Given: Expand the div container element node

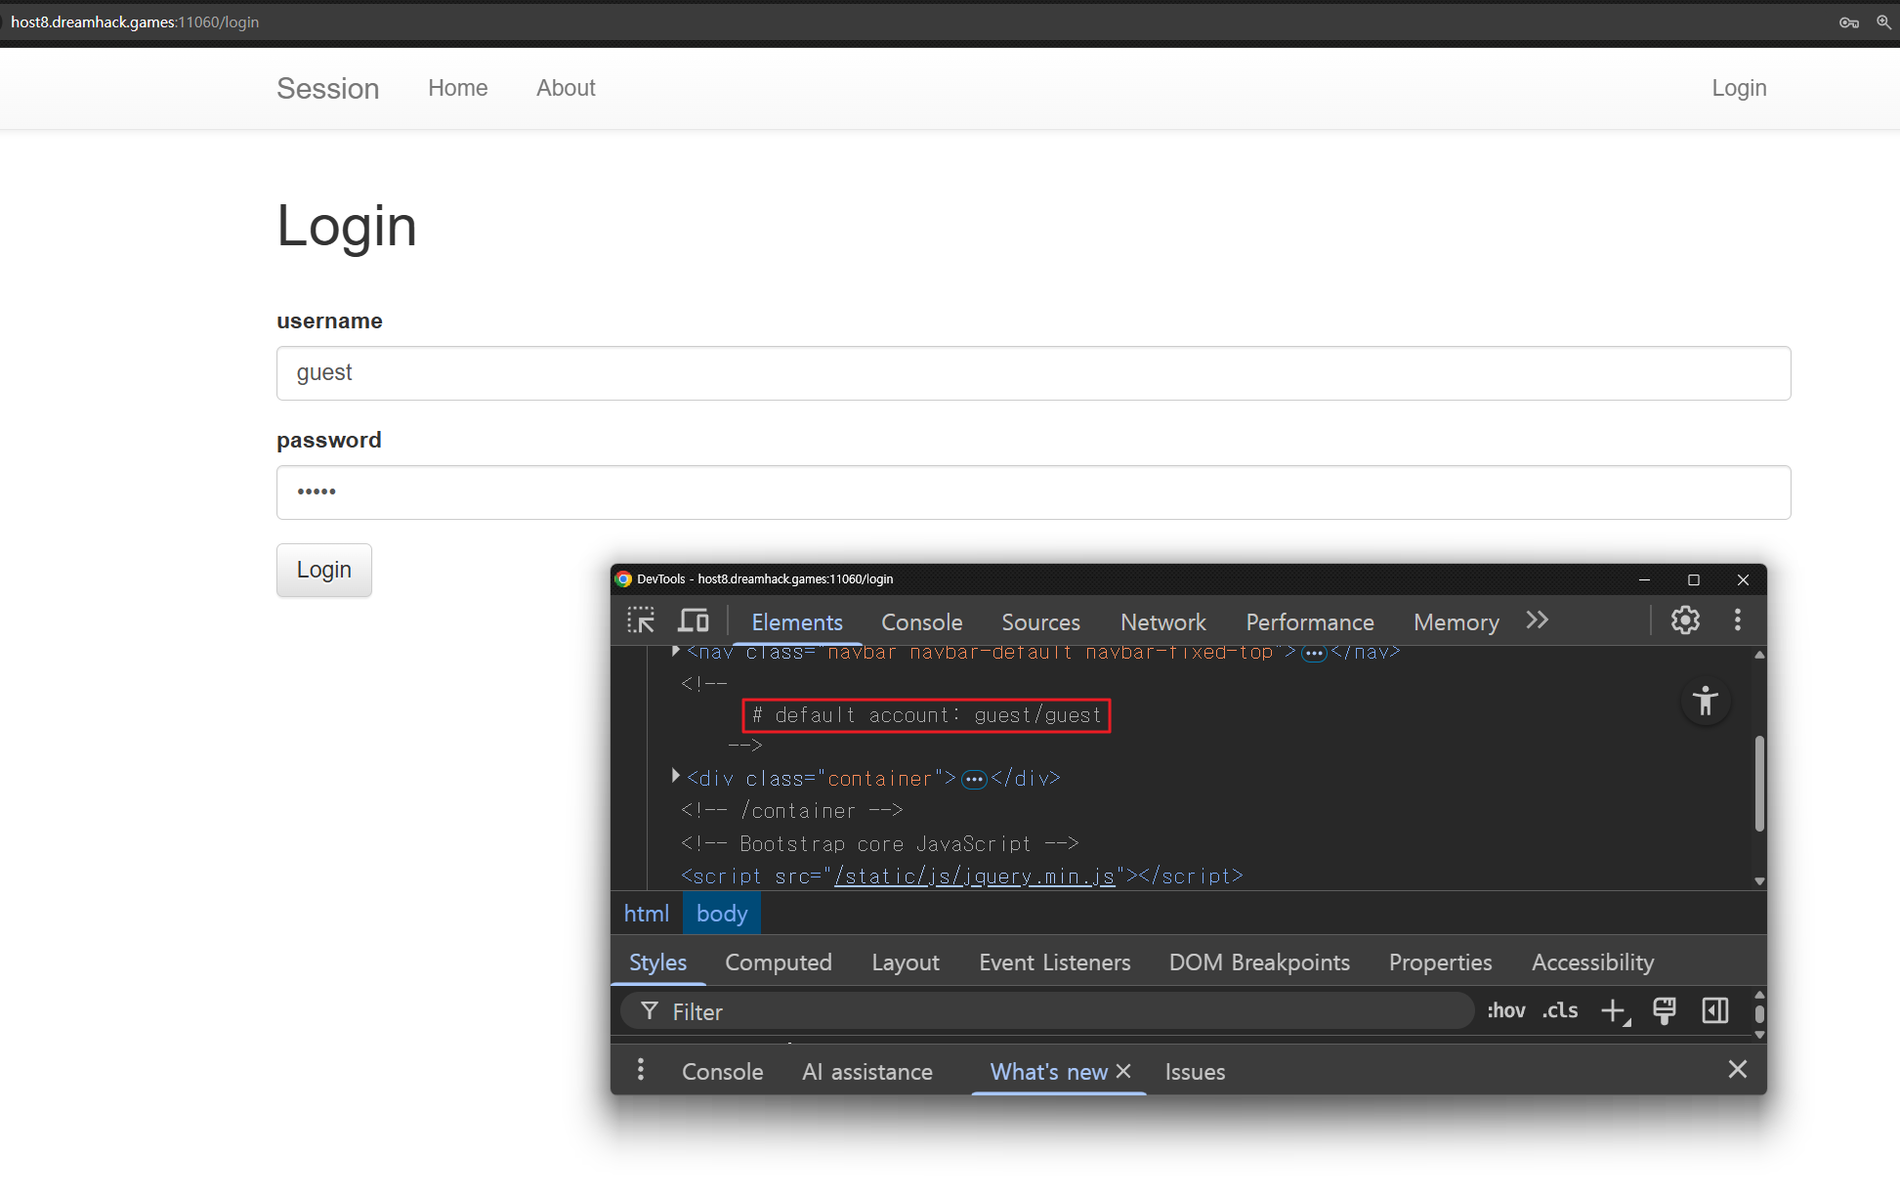Looking at the screenshot, I should point(676,777).
